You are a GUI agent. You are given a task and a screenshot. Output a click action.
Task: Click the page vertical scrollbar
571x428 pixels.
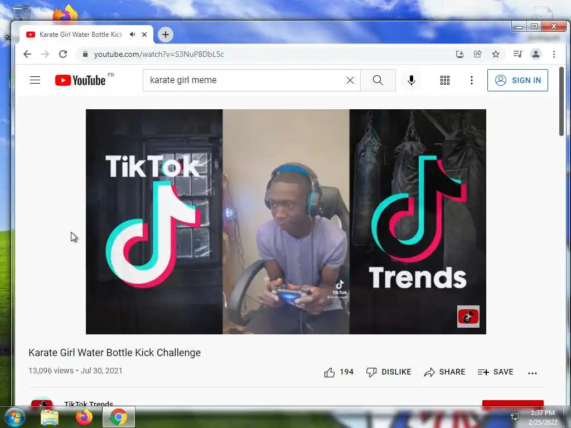click(562, 101)
